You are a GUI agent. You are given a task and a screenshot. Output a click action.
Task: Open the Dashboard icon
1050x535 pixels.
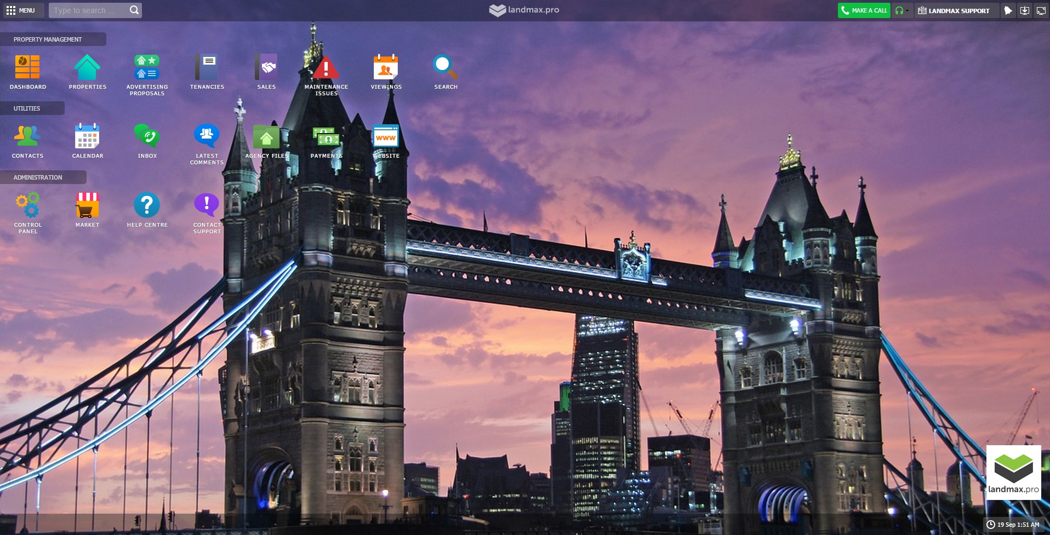[27, 68]
